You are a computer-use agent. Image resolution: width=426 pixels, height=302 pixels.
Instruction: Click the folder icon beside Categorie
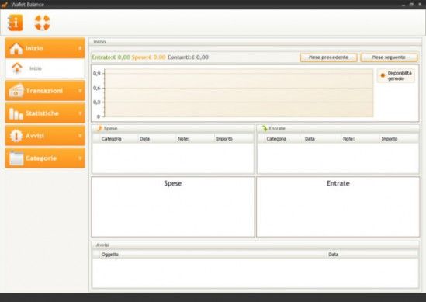click(x=16, y=158)
